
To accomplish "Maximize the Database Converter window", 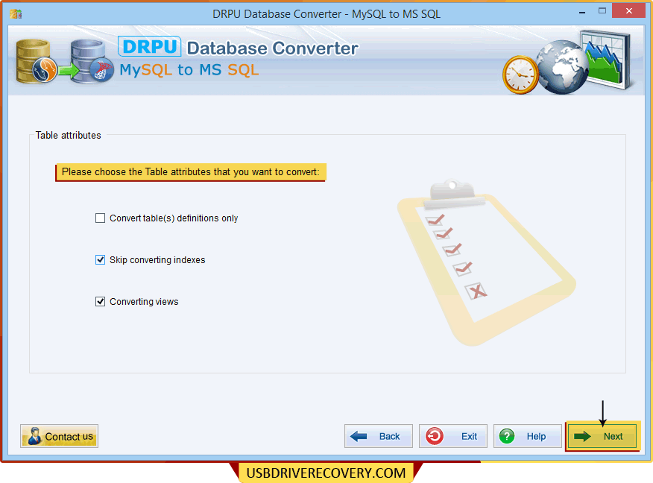I will 602,11.
